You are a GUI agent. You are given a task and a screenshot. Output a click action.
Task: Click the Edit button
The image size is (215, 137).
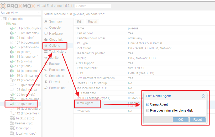(x=80, y=22)
